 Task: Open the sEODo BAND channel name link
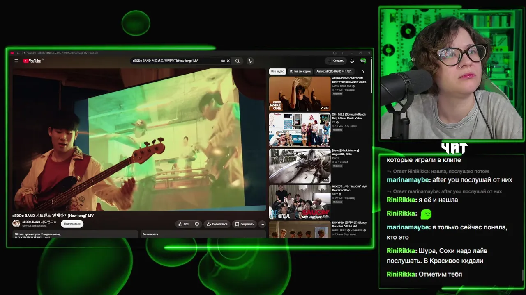pos(37,222)
